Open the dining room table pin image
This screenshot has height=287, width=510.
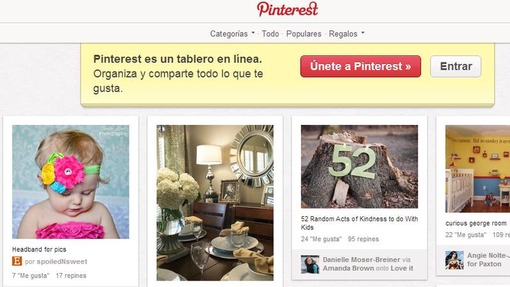tap(215, 203)
